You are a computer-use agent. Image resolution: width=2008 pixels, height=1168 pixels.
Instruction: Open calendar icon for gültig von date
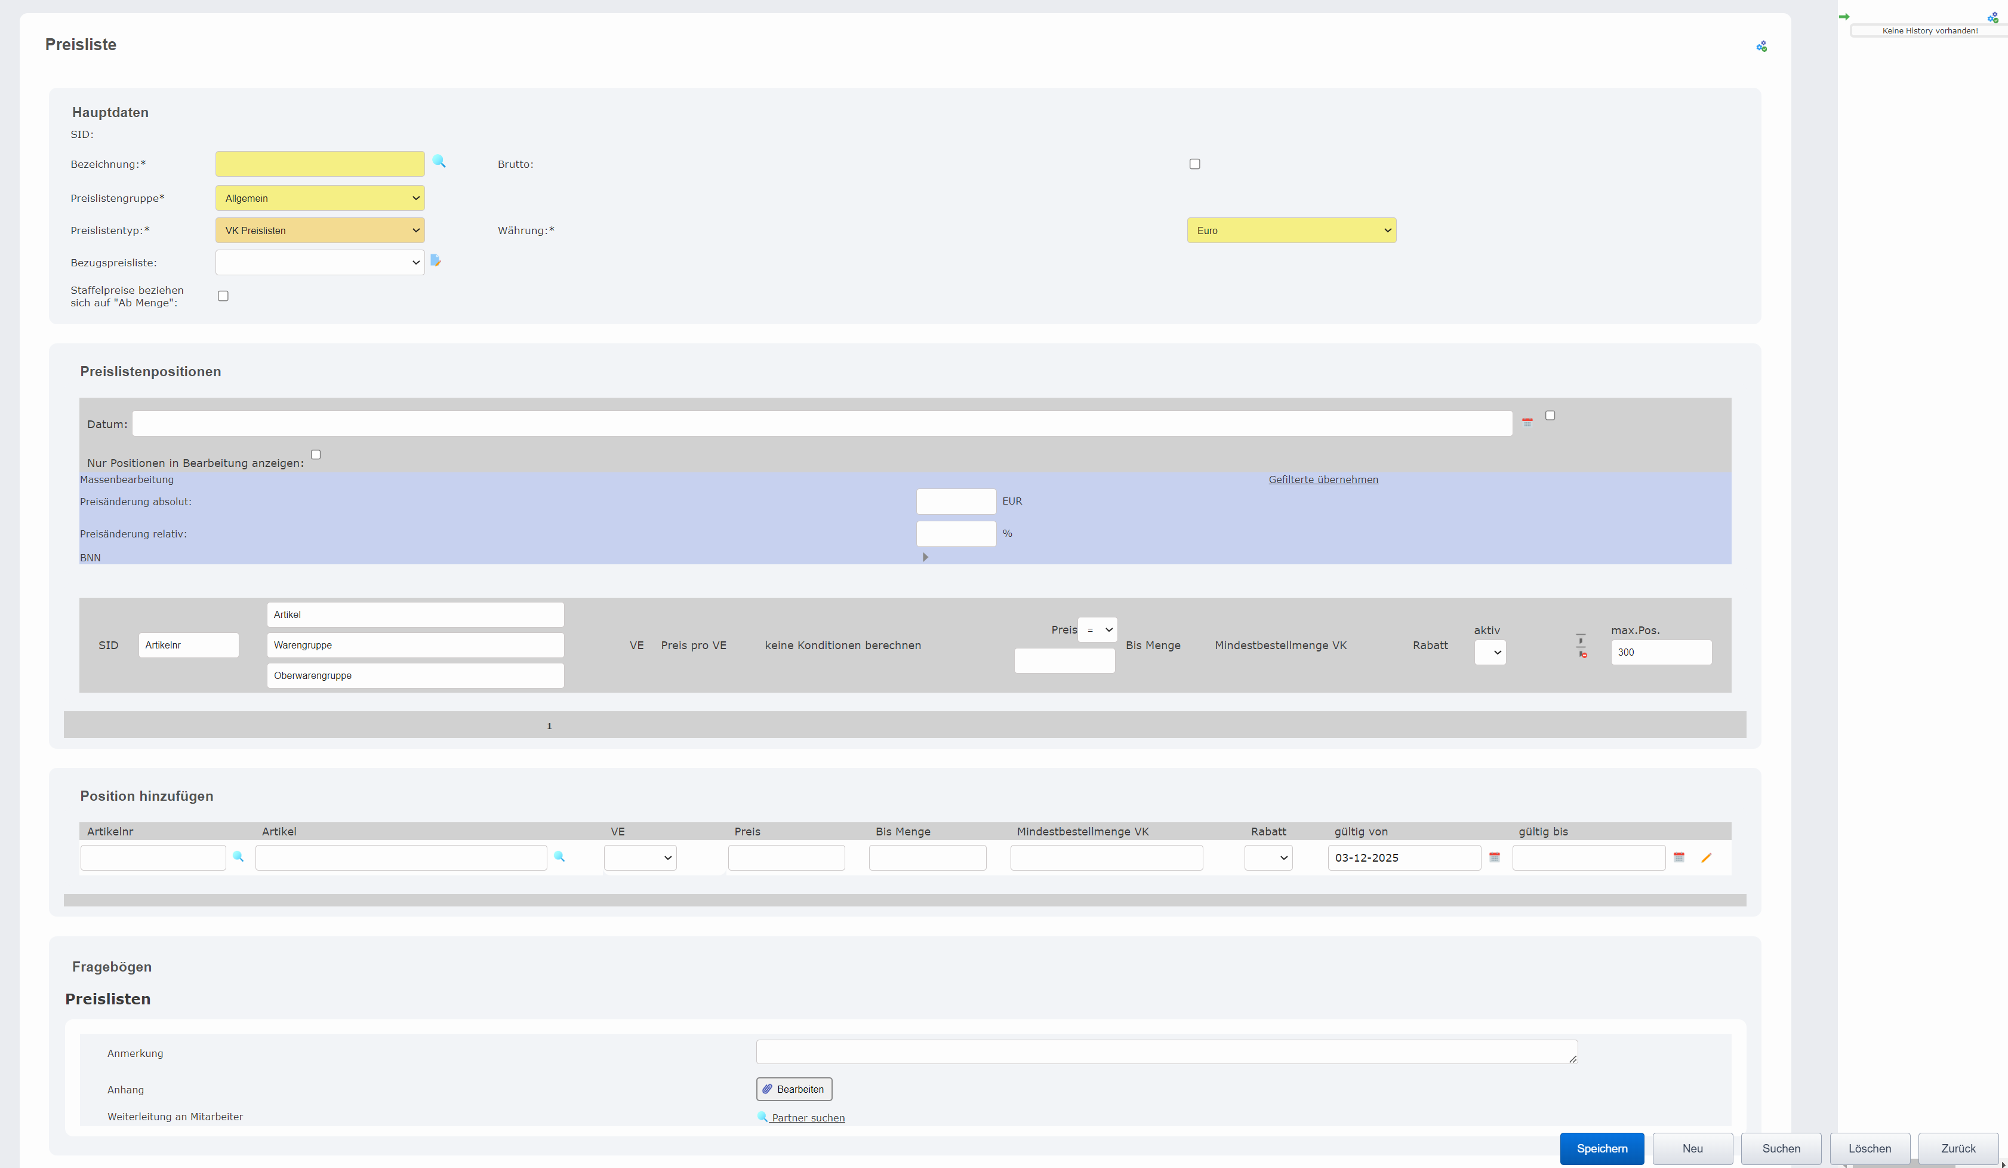point(1494,858)
